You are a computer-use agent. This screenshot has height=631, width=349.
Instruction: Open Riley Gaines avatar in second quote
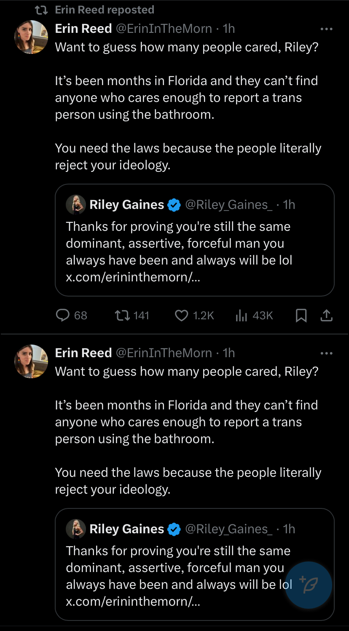(76, 529)
